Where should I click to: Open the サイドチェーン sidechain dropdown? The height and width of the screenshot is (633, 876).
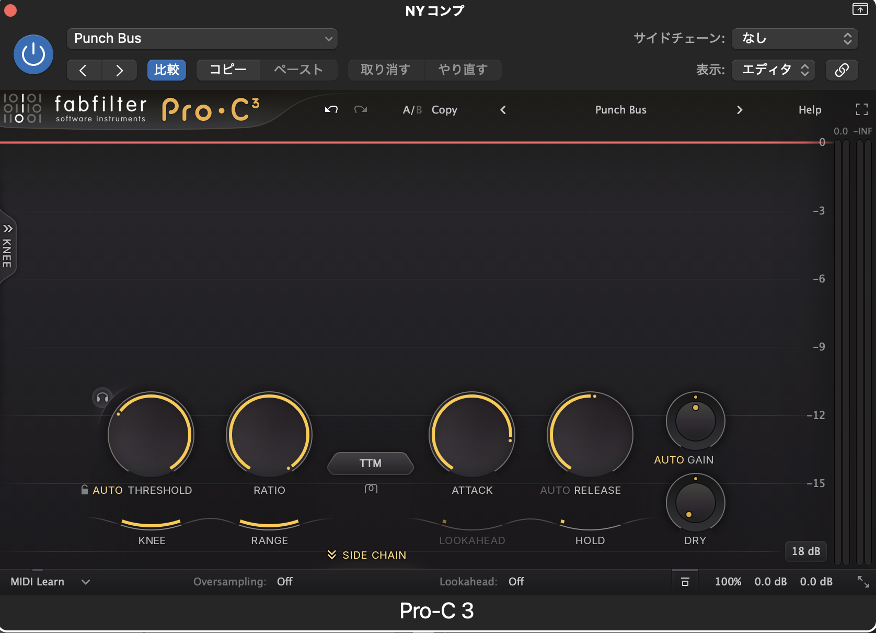794,39
